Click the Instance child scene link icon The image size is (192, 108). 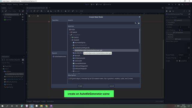coord(6,11)
